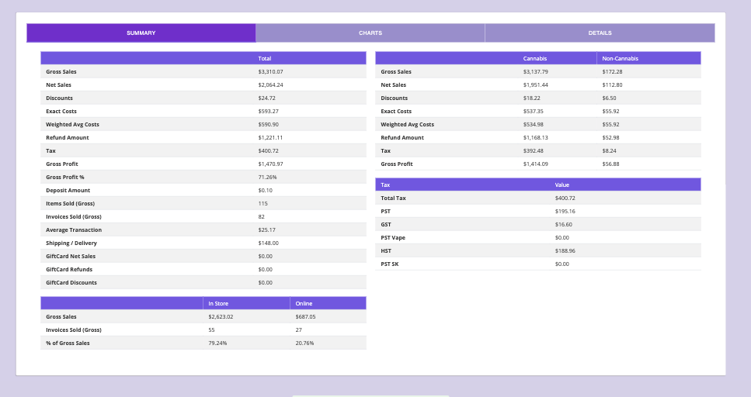The height and width of the screenshot is (397, 751).
Task: Click the Cannabis column header
Action: click(x=535, y=58)
